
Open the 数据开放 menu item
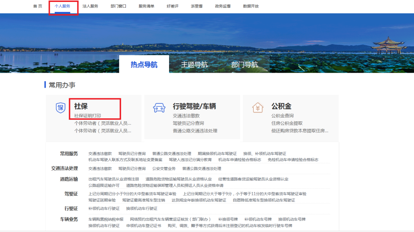pyautogui.click(x=251, y=6)
